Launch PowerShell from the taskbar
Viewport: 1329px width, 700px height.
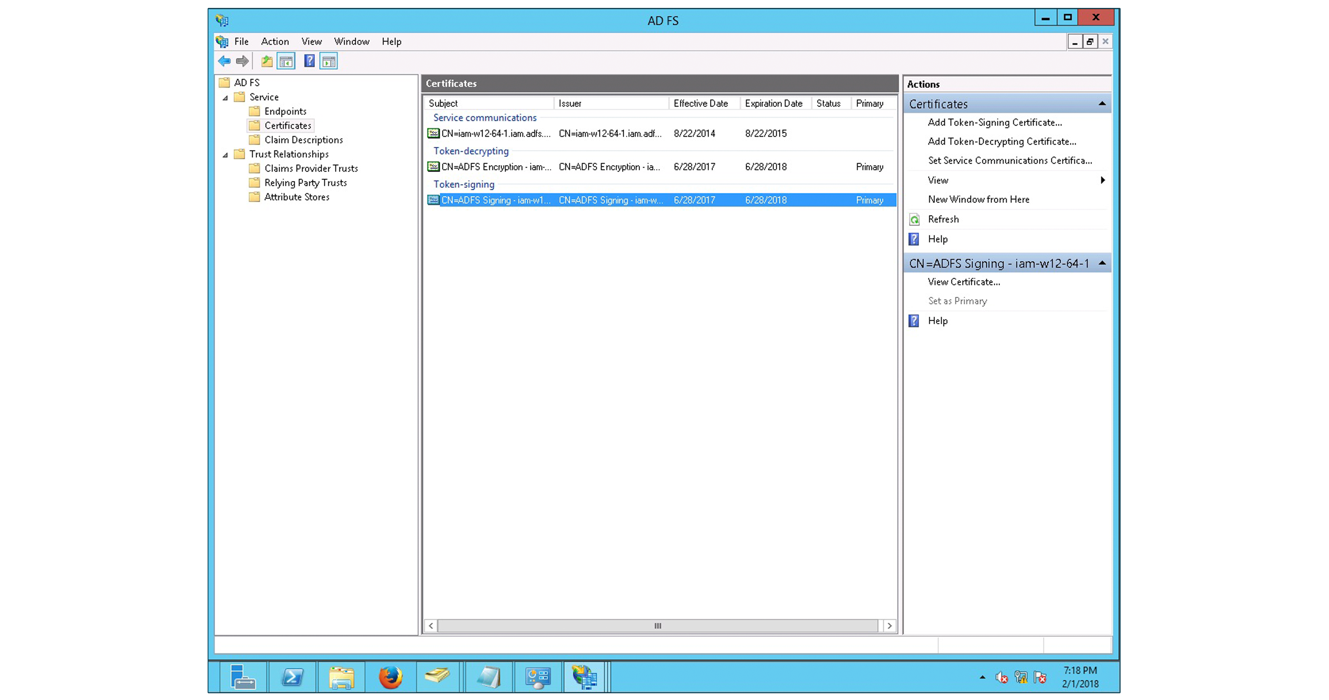click(x=292, y=677)
